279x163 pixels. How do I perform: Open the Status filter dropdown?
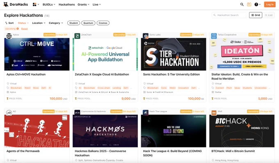click(x=23, y=23)
